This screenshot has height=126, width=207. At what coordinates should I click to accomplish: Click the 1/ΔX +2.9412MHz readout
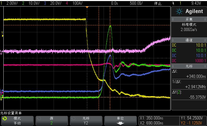pos(189,84)
